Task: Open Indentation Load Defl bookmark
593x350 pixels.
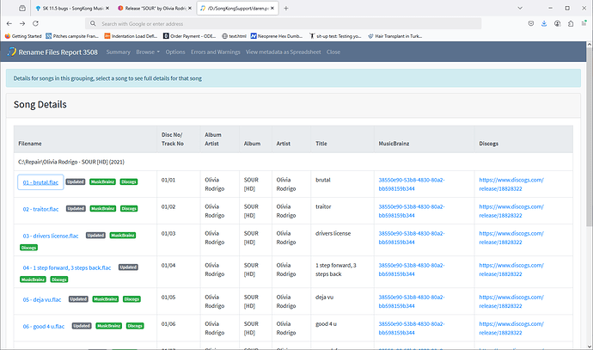Action: click(x=131, y=36)
